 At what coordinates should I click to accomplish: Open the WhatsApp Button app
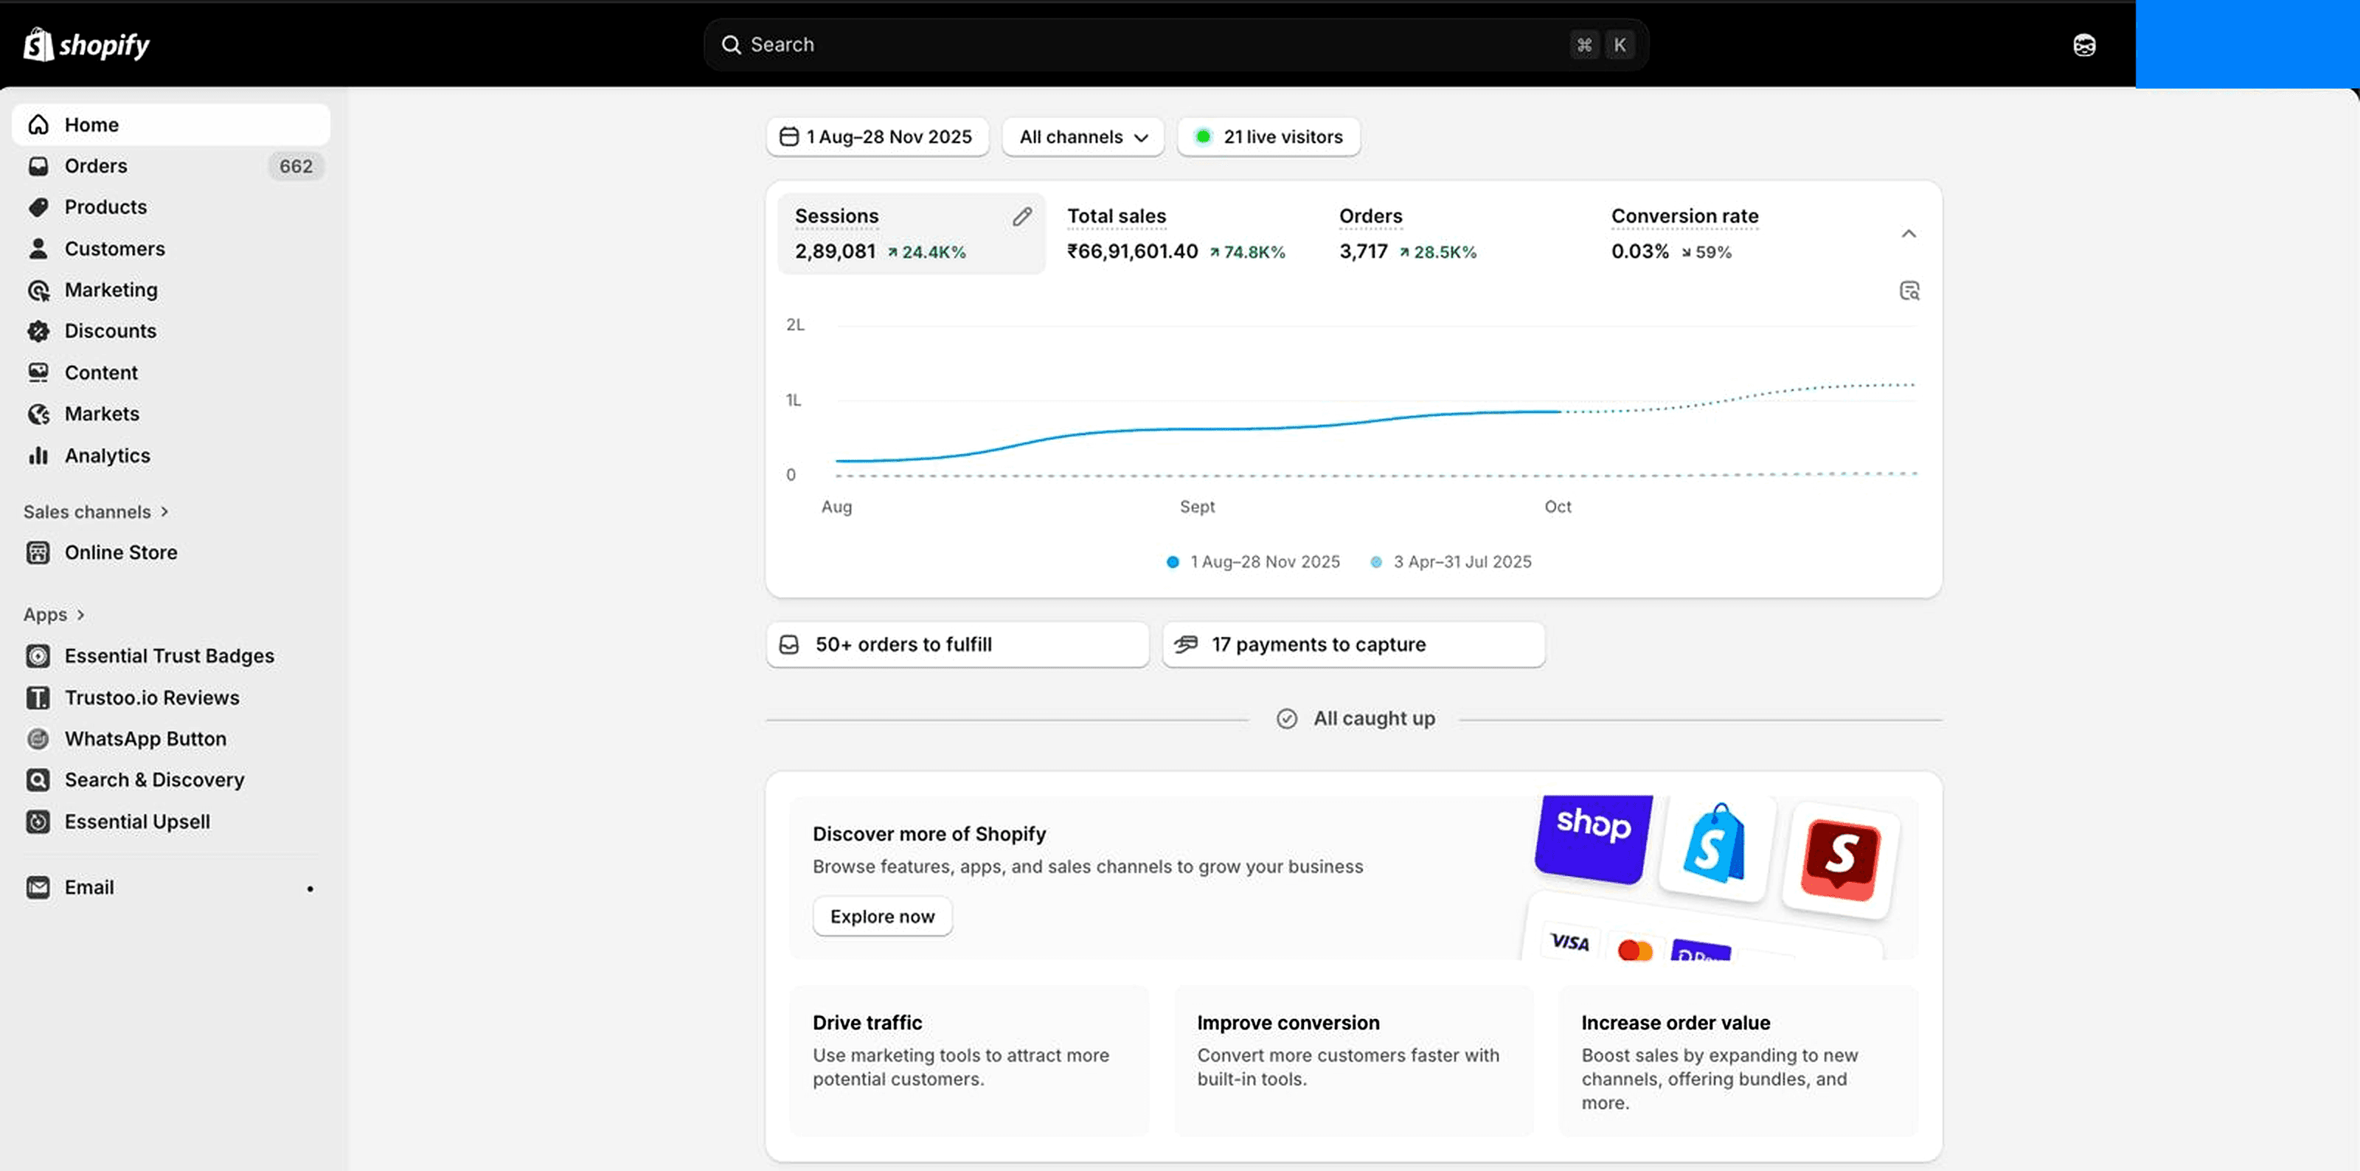145,739
